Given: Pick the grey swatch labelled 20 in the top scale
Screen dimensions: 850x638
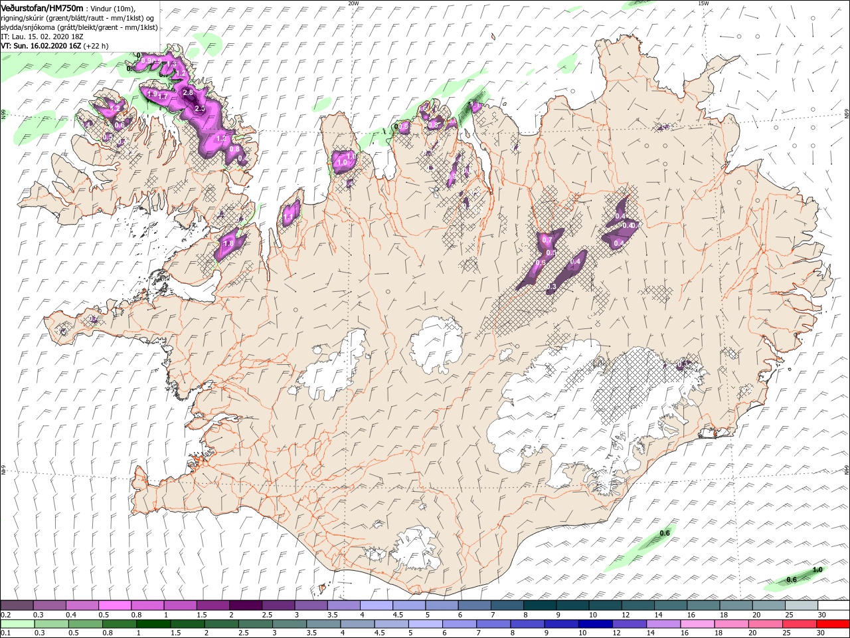Looking at the screenshot, I should [x=768, y=605].
